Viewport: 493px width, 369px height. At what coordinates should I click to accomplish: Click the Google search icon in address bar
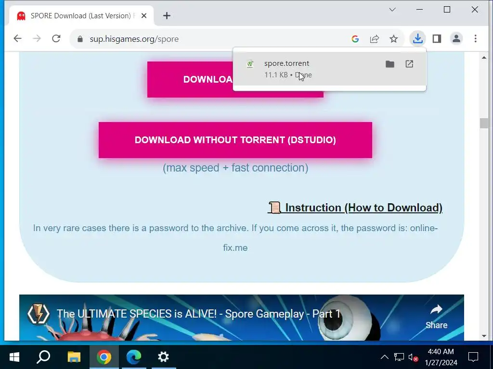(355, 39)
